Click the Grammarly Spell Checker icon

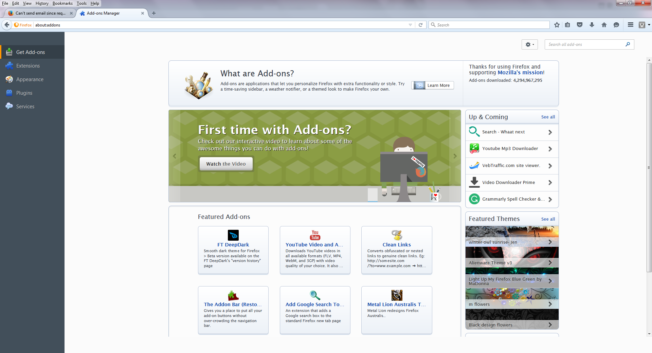click(x=474, y=199)
